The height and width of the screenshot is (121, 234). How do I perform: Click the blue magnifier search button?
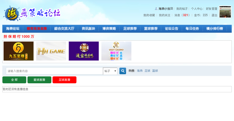click(123, 71)
